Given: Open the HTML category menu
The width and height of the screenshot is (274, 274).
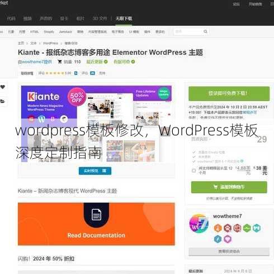Looking at the screenshot, I should [35, 32].
